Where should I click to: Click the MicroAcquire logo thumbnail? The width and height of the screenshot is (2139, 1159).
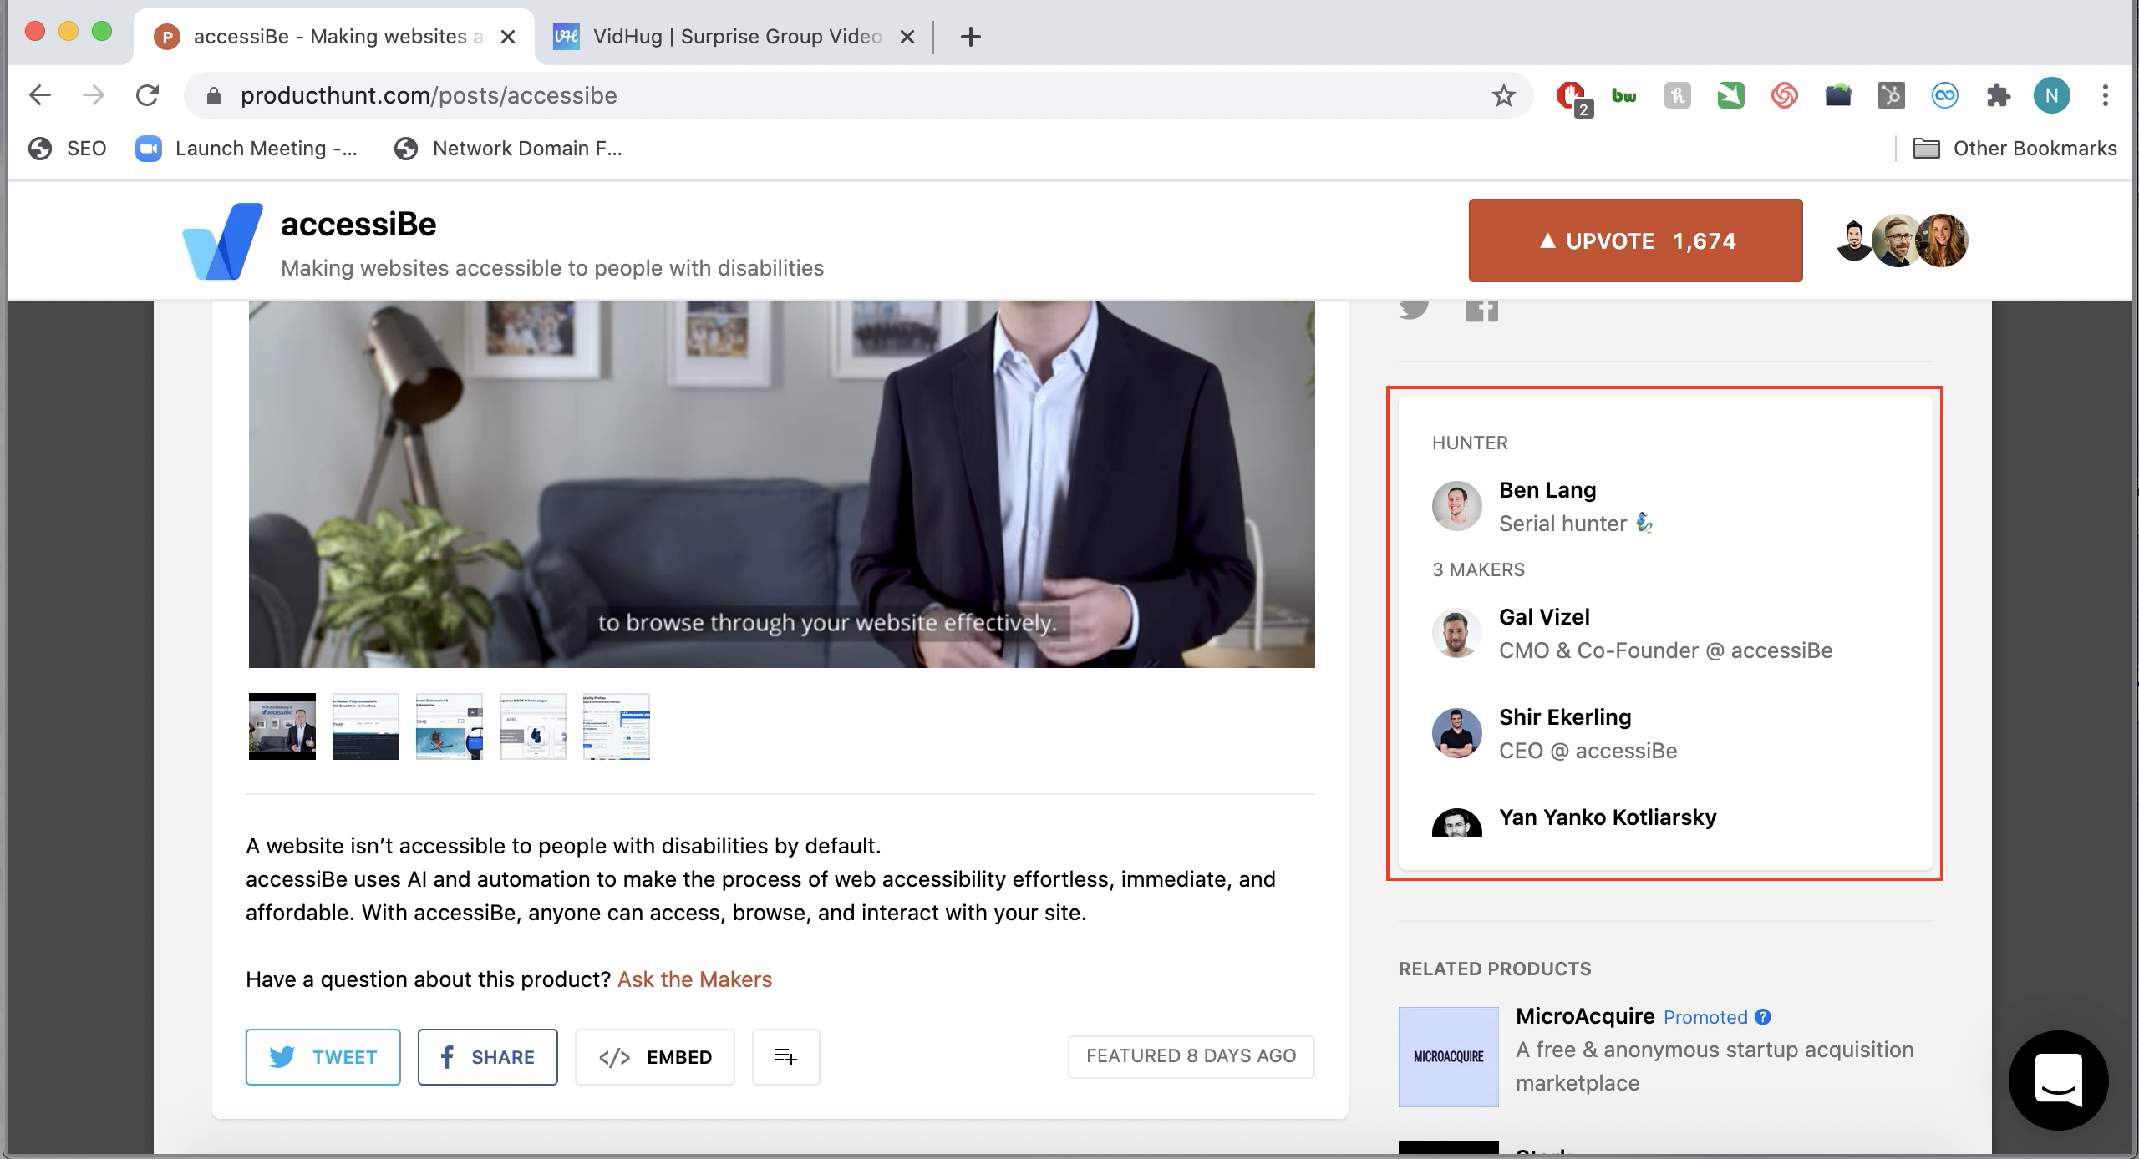point(1449,1057)
